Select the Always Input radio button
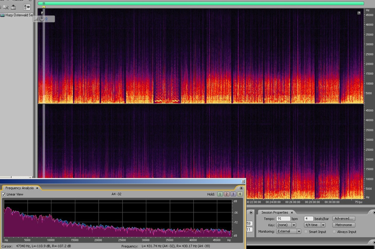The width and height of the screenshot is (375, 249). [x=335, y=232]
